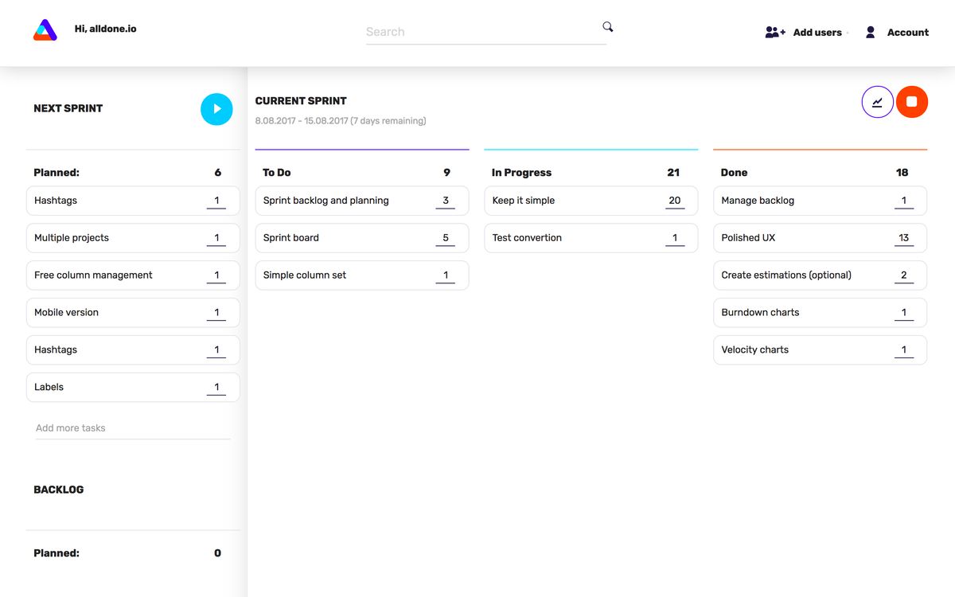Click the Alldone triangle logo

(45, 30)
